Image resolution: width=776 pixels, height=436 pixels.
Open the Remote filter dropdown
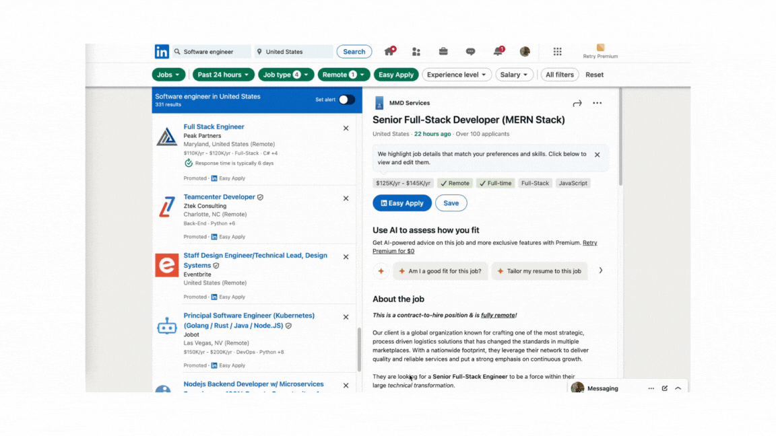(x=344, y=75)
